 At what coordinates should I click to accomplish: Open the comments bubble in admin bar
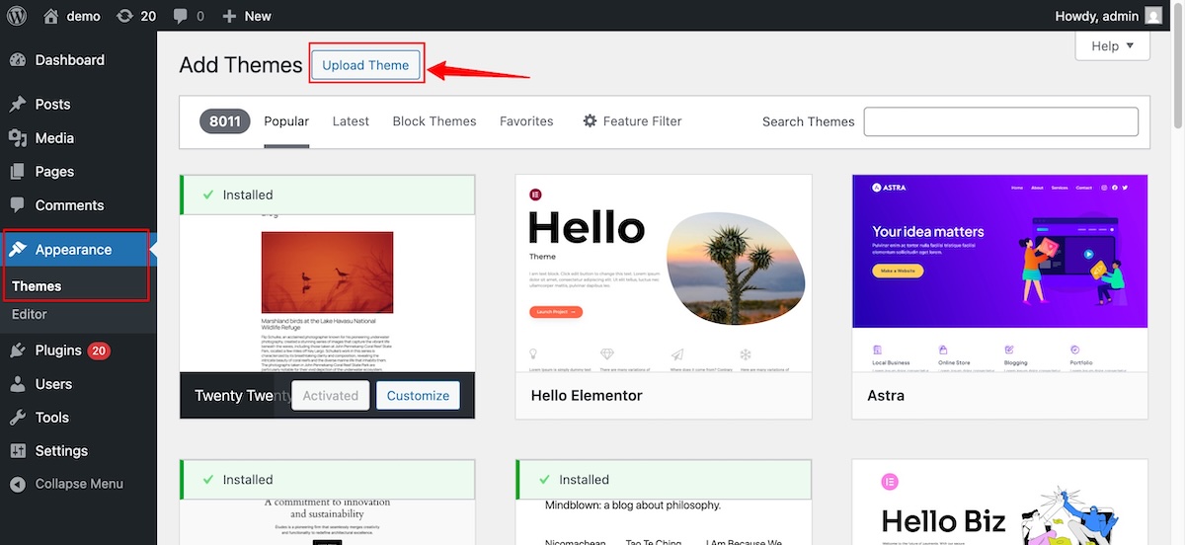[188, 16]
